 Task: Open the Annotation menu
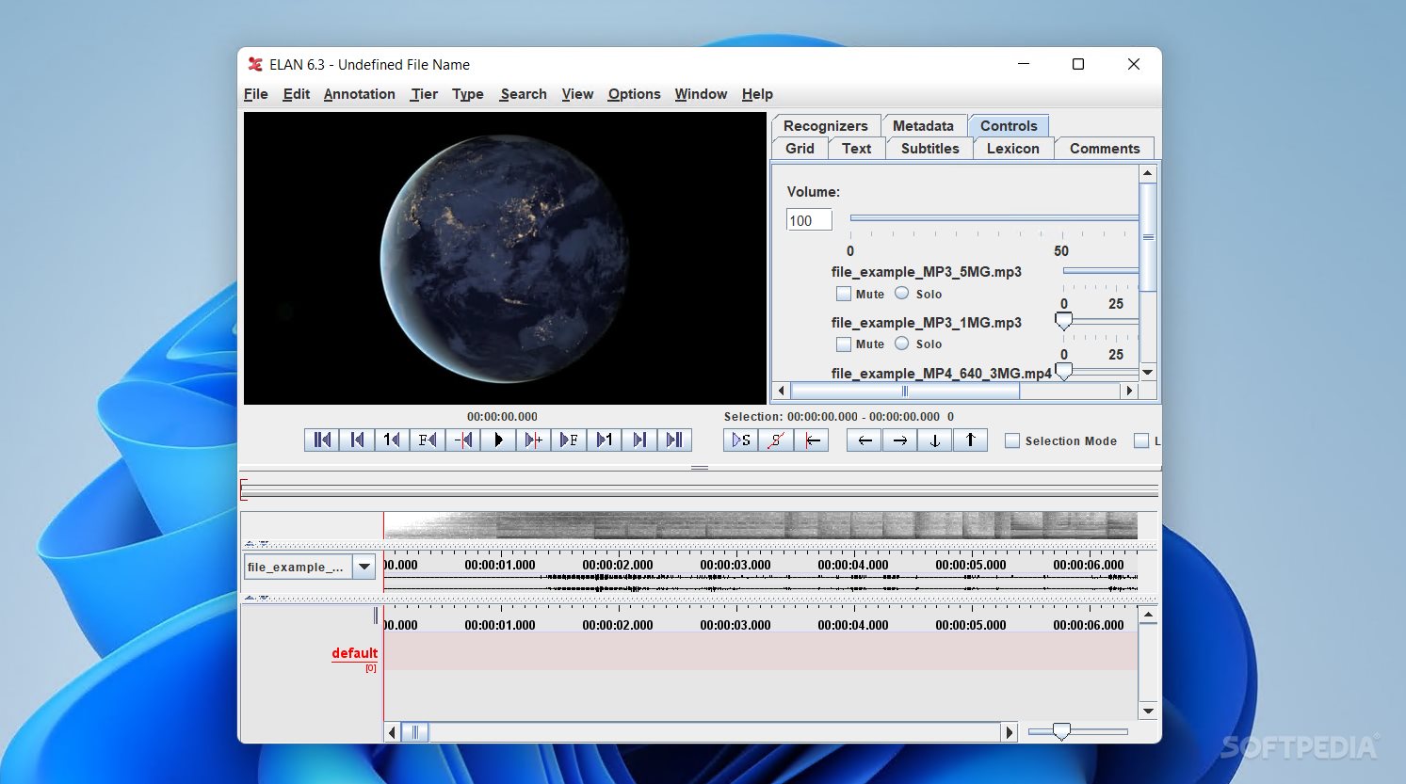click(x=359, y=94)
